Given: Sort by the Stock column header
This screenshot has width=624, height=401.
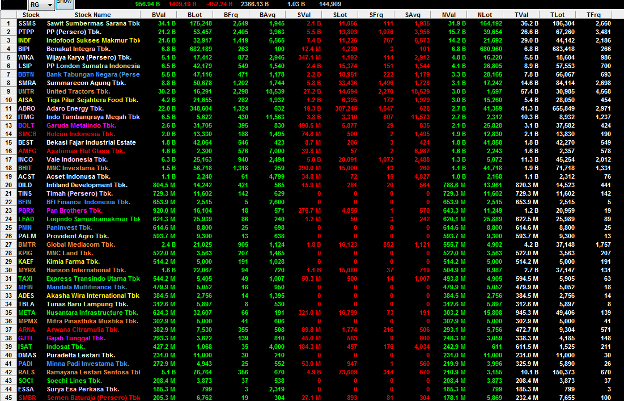Looking at the screenshot, I should pos(31,15).
